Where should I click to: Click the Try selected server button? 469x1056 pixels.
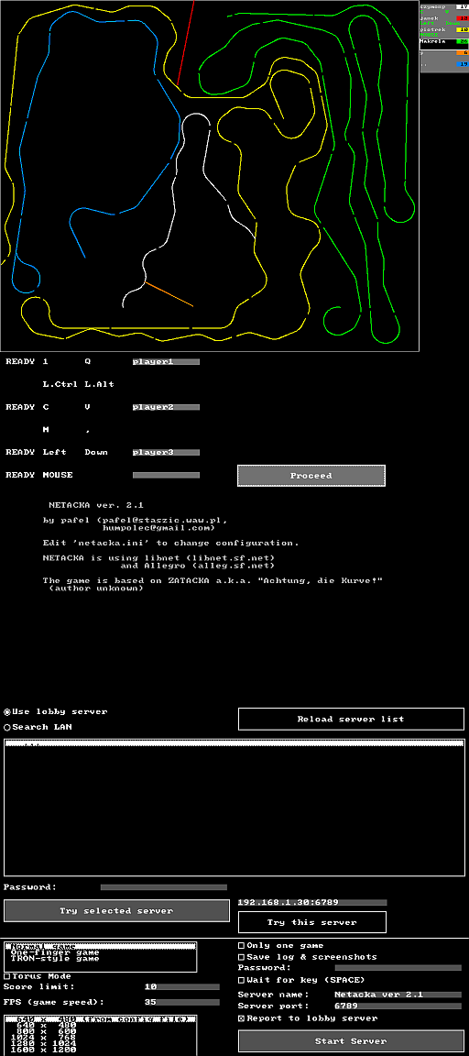click(116, 910)
